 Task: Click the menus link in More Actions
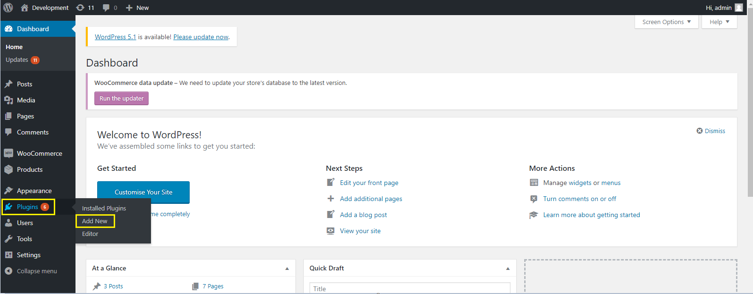(611, 183)
